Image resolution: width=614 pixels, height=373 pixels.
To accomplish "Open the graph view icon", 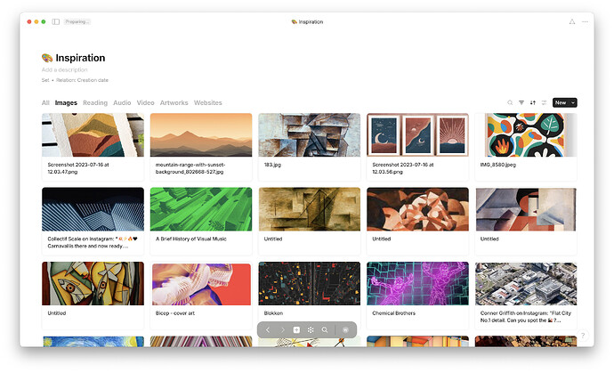I will [311, 330].
